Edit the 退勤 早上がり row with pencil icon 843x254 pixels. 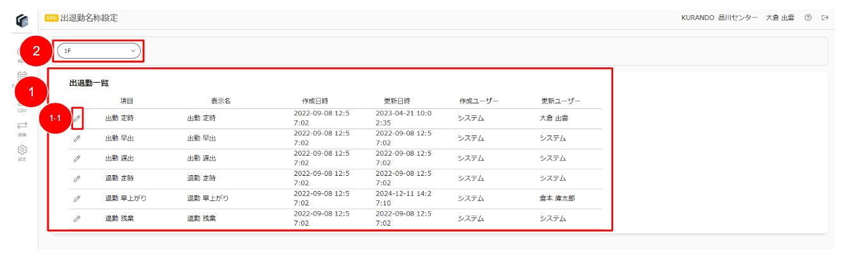coord(77,199)
